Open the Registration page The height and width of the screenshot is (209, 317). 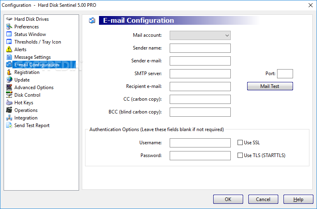click(x=27, y=72)
